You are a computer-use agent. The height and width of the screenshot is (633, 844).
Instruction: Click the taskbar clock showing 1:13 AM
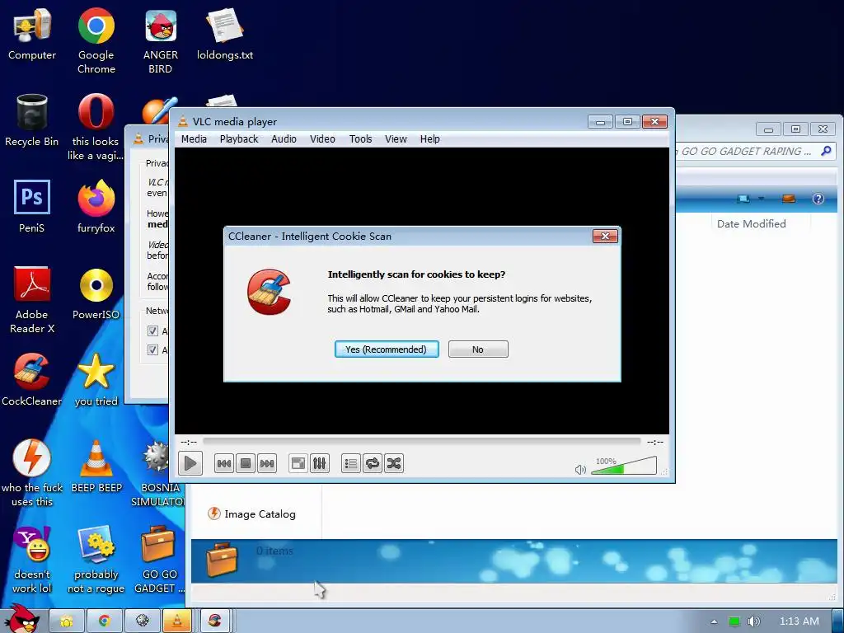click(x=799, y=621)
